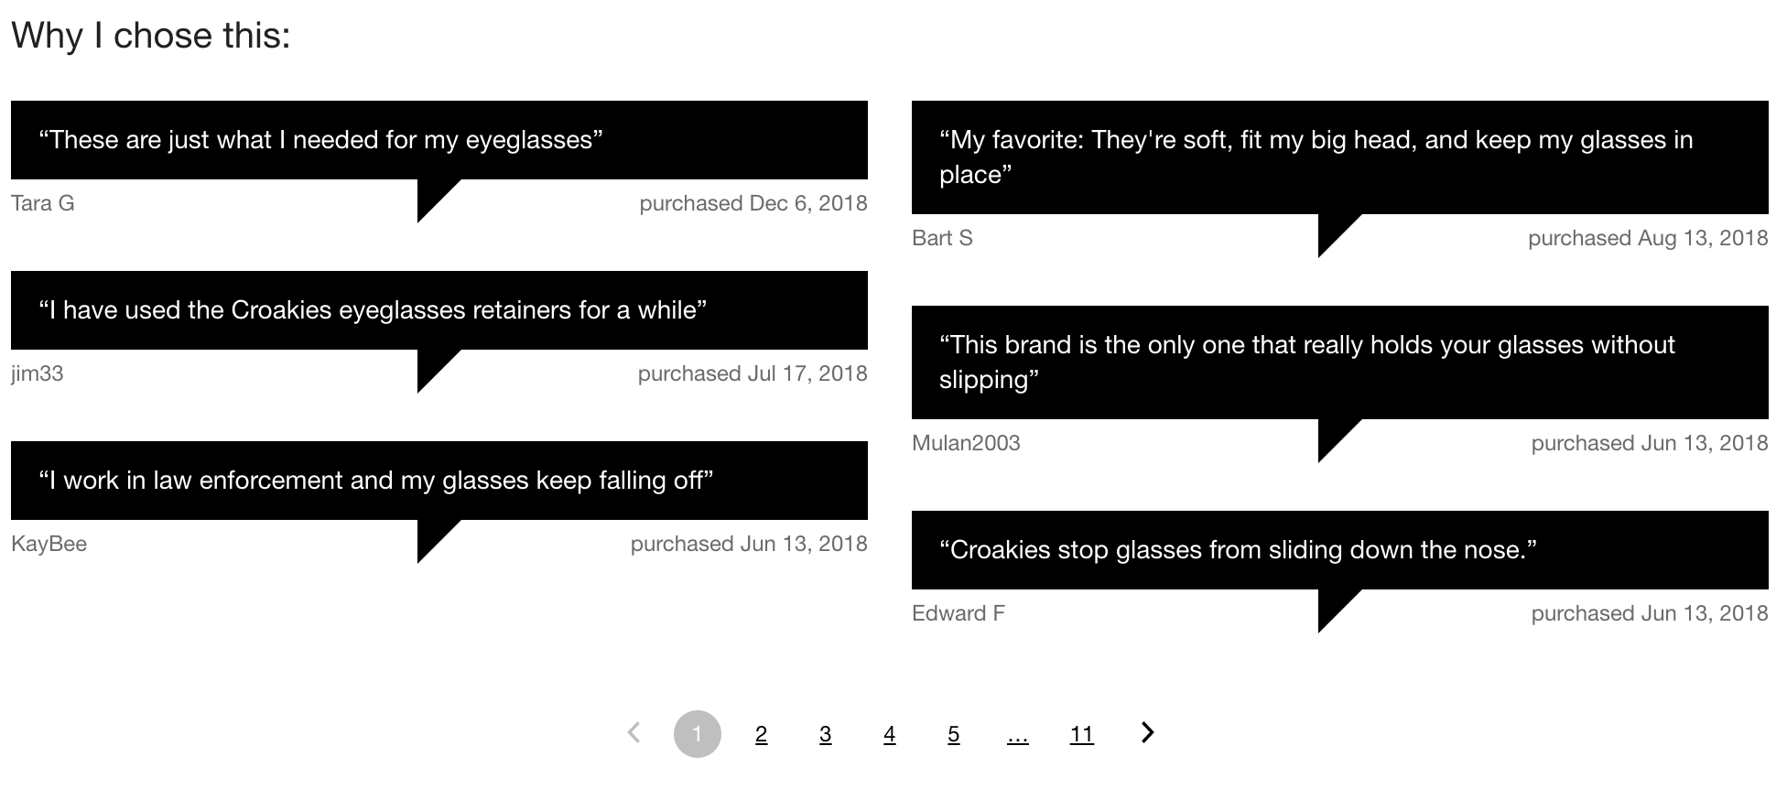Viewport: 1787px width, 789px height.
Task: Open Edward F's review about sliding glasses
Action: pyautogui.click(x=1240, y=549)
